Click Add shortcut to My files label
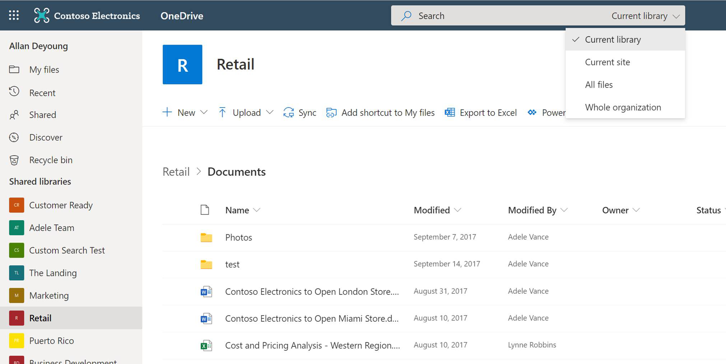This screenshot has width=726, height=364. click(388, 113)
